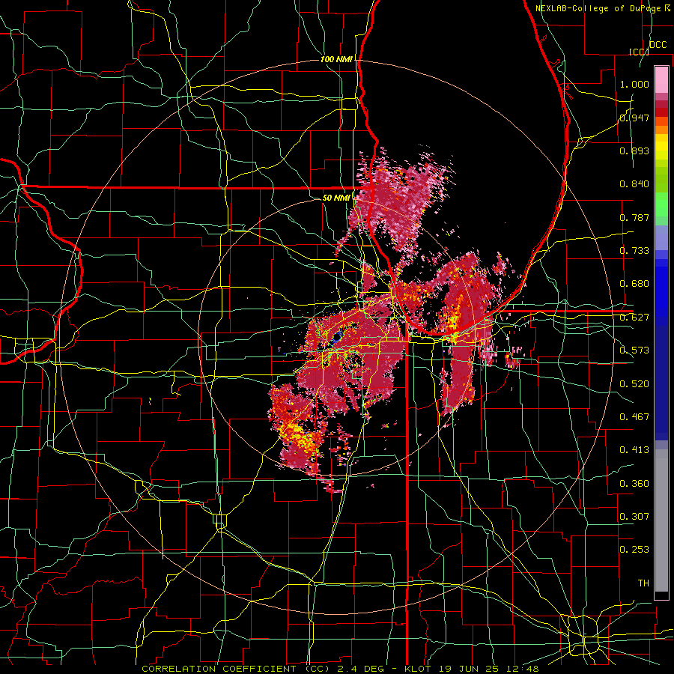
Task: Click the 50 NMI range ring label
Action: coord(336,198)
